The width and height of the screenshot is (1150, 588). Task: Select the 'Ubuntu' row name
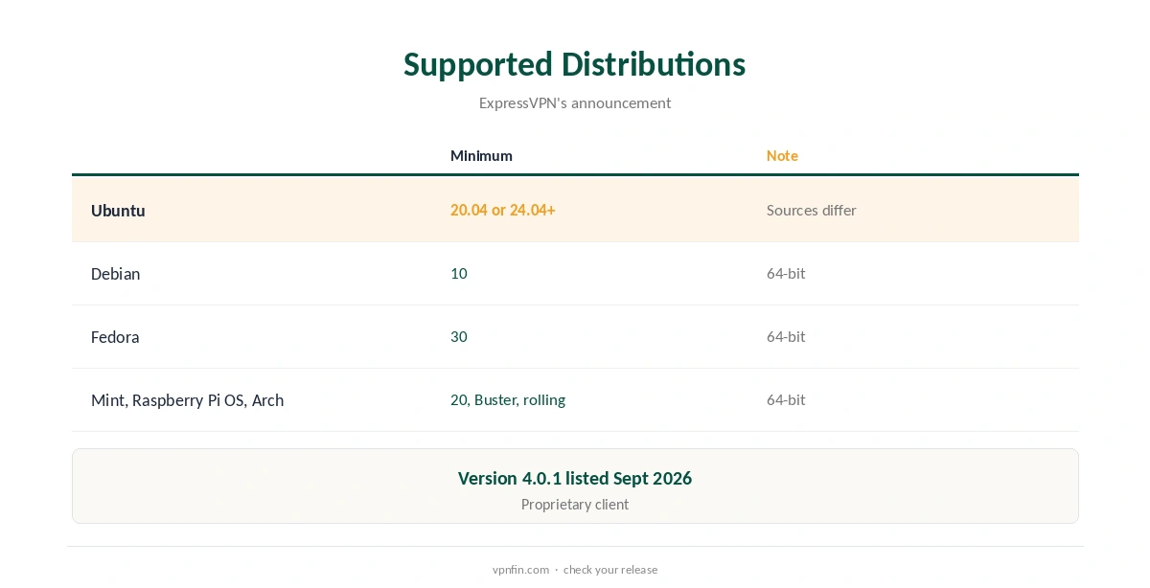[x=118, y=210]
